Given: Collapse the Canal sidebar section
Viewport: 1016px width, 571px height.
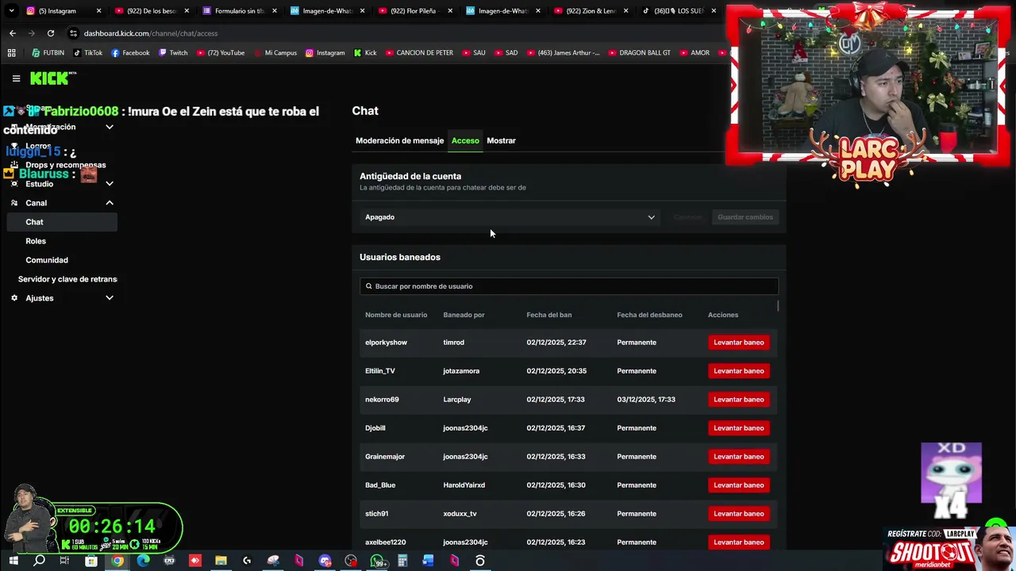Looking at the screenshot, I should pyautogui.click(x=110, y=203).
